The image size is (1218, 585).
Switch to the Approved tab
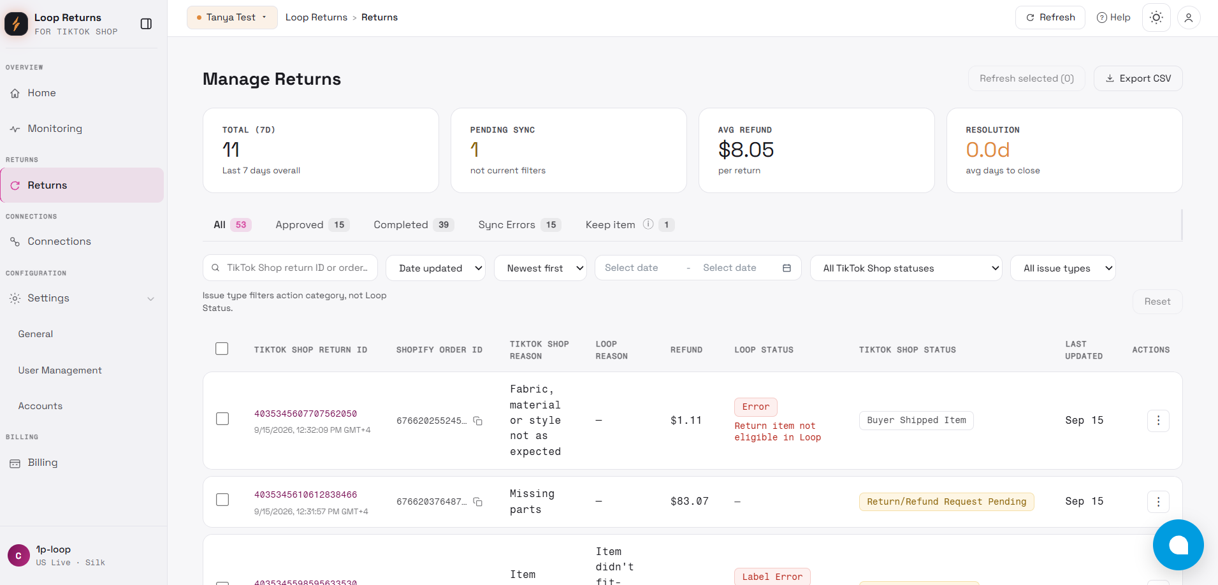coord(312,225)
